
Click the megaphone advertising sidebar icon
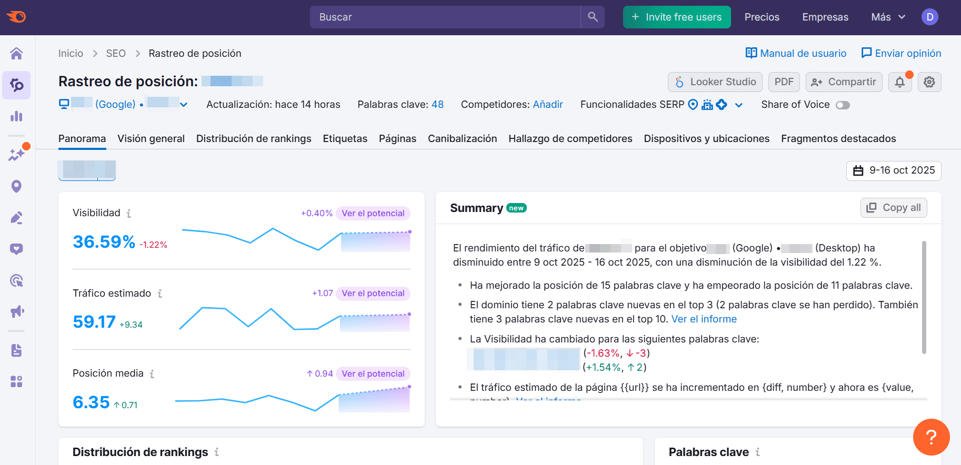coord(16,311)
